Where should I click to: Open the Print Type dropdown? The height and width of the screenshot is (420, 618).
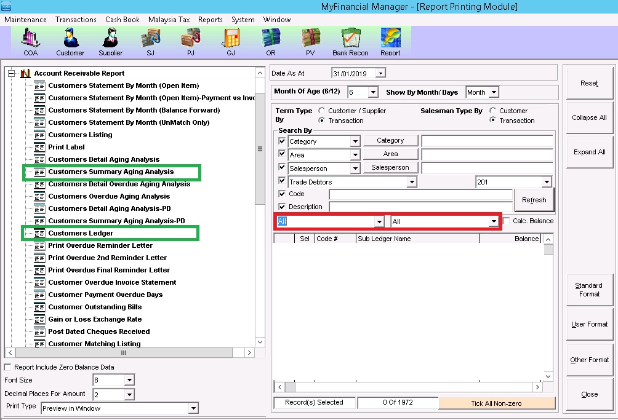click(x=193, y=408)
